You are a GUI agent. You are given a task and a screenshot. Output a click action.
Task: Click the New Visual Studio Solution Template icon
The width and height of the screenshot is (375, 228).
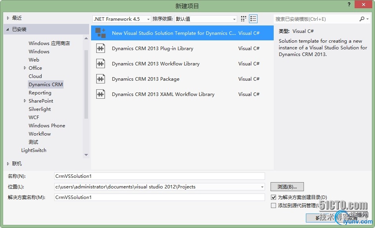(x=101, y=33)
